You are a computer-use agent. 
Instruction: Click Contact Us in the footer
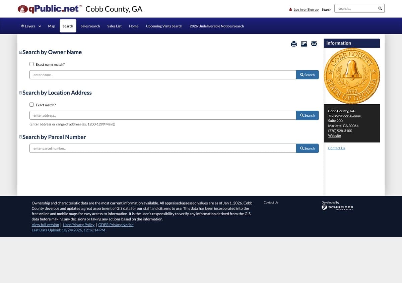click(x=271, y=202)
